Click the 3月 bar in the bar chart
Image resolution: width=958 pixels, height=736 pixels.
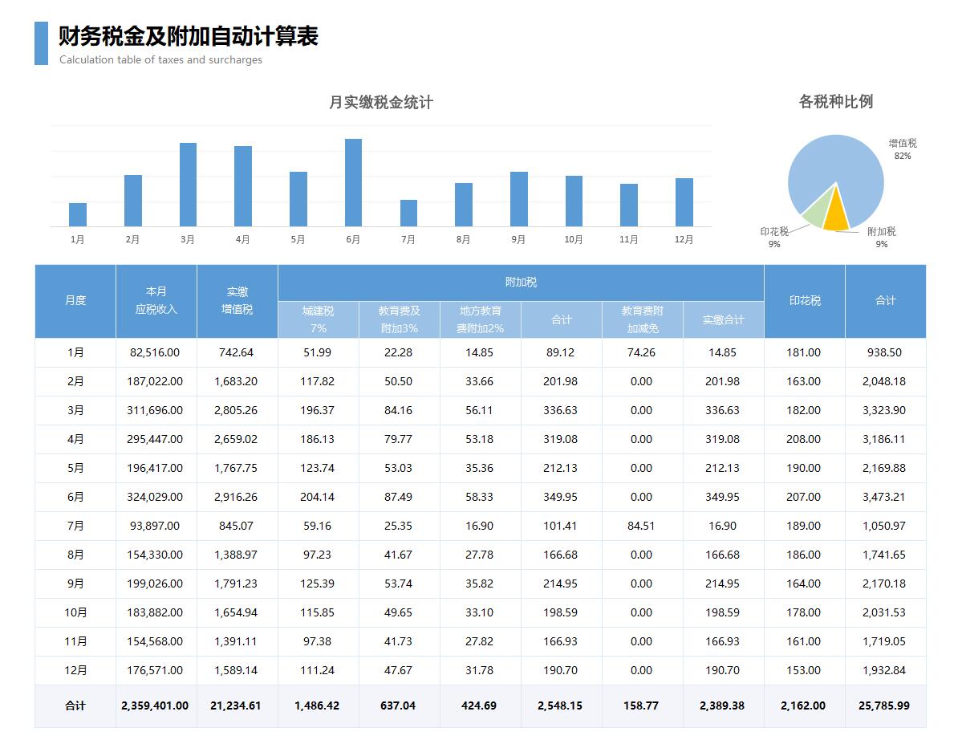(188, 185)
